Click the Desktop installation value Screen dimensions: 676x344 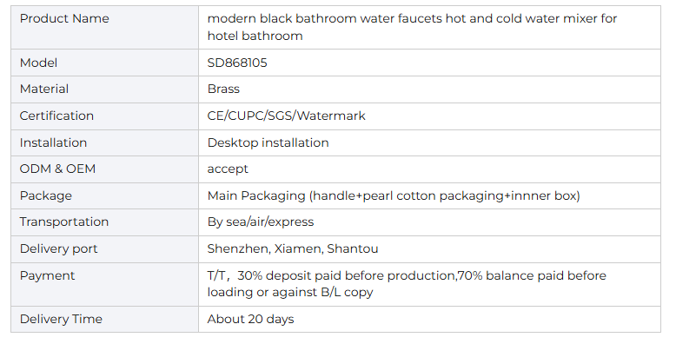coord(268,142)
